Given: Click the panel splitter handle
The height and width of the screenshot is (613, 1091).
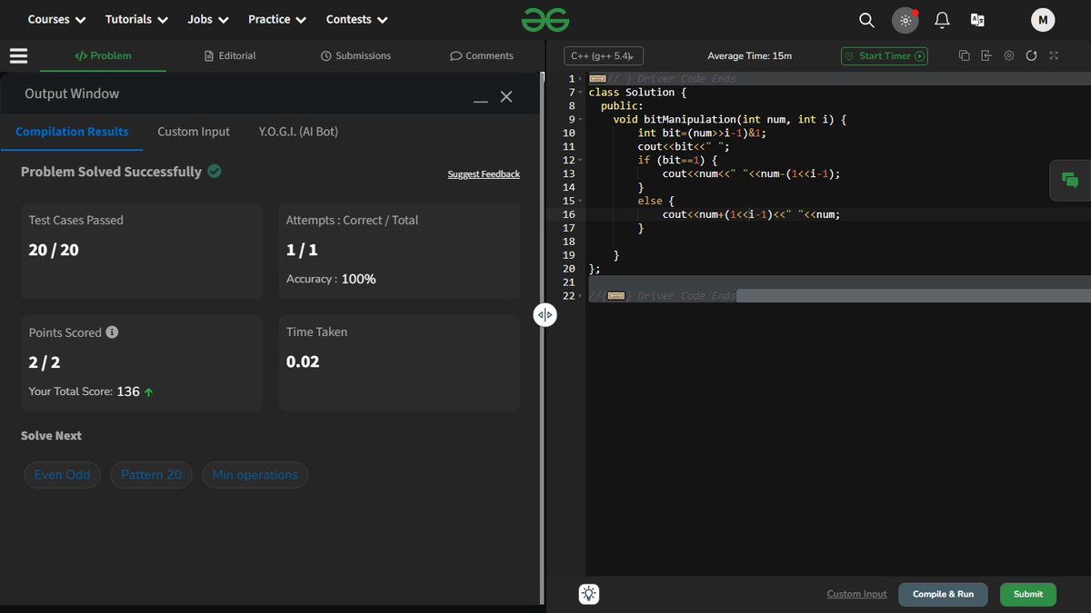Looking at the screenshot, I should 545,315.
